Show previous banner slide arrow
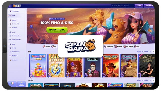 click(31, 26)
